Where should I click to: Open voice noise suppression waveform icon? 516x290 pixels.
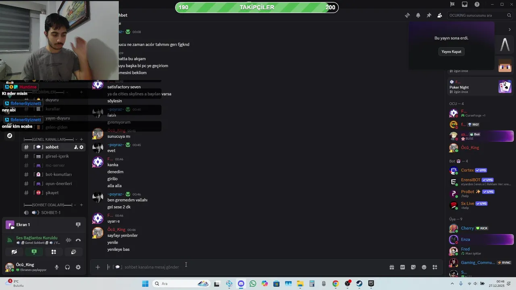tap(69, 240)
